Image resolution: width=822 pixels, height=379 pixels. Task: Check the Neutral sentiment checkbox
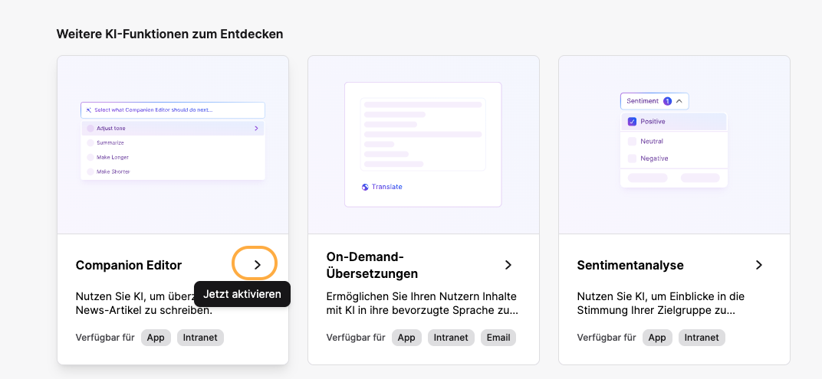632,142
